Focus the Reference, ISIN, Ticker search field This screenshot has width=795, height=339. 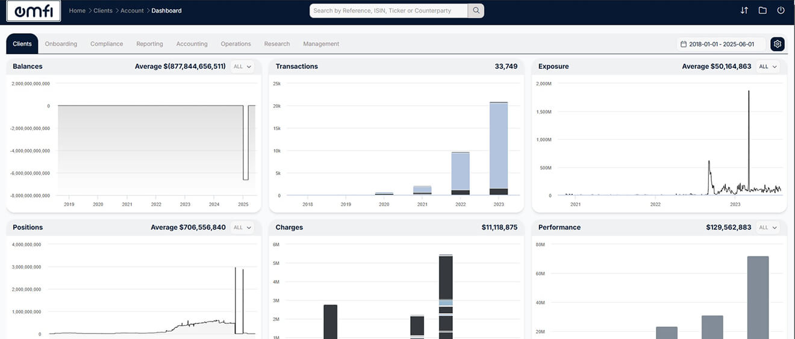tap(388, 10)
